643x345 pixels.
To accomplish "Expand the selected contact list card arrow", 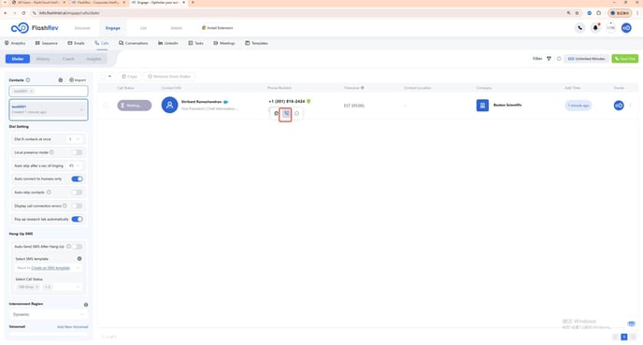I will point(81,109).
